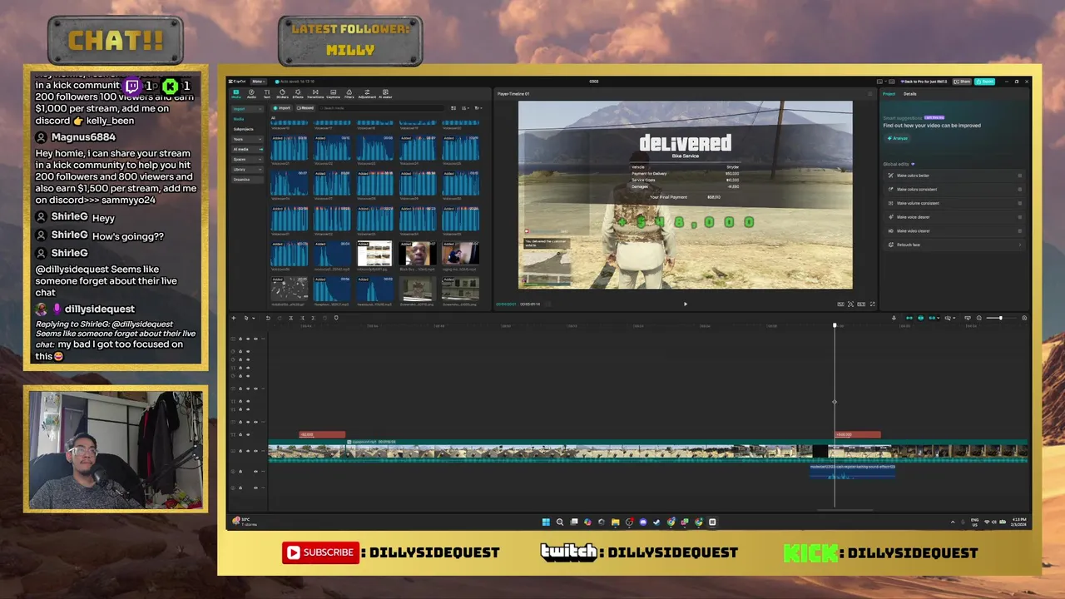Click the record voiceover microphone icon
The width and height of the screenshot is (1065, 599).
(x=894, y=318)
